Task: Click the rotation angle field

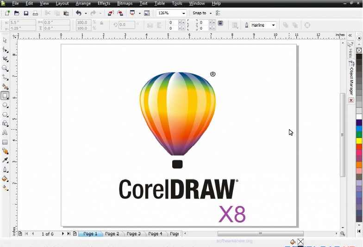Action: [x=127, y=25]
